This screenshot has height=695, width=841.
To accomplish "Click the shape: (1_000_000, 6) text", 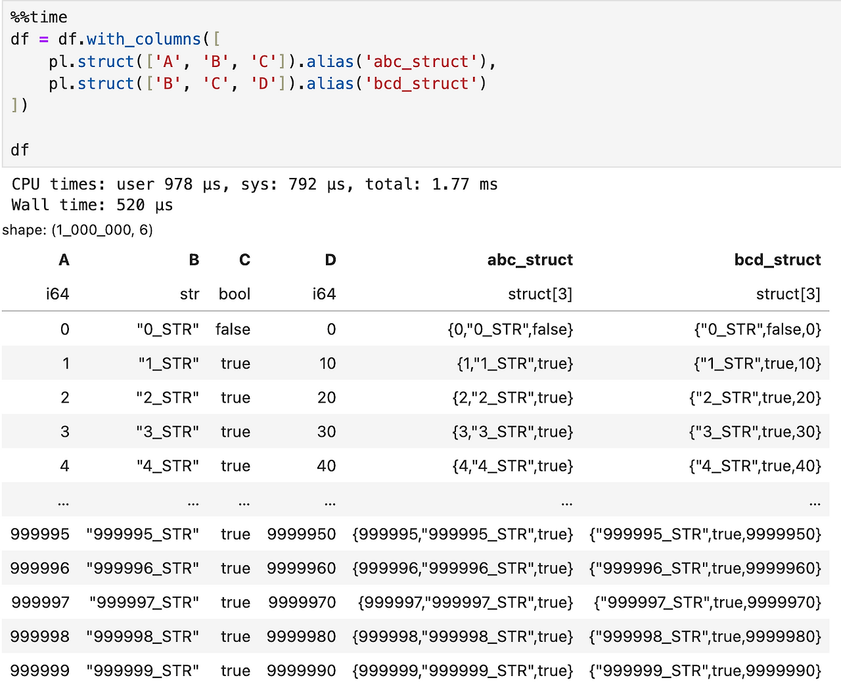I will pyautogui.click(x=78, y=230).
